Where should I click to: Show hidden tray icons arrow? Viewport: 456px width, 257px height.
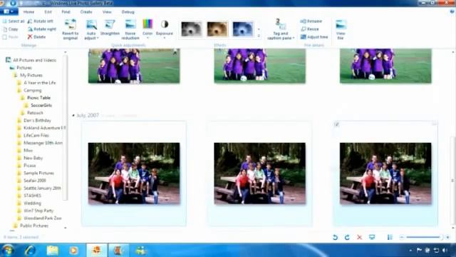coord(410,251)
